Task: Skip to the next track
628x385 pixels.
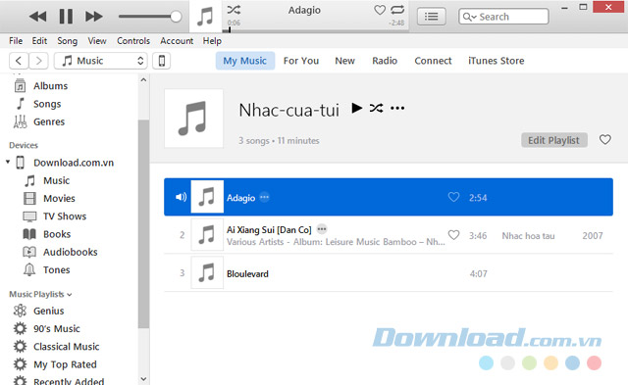Action: tap(94, 17)
